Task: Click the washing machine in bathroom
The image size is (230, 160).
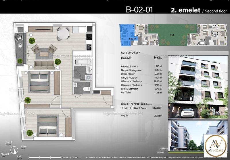Action: [89, 77]
